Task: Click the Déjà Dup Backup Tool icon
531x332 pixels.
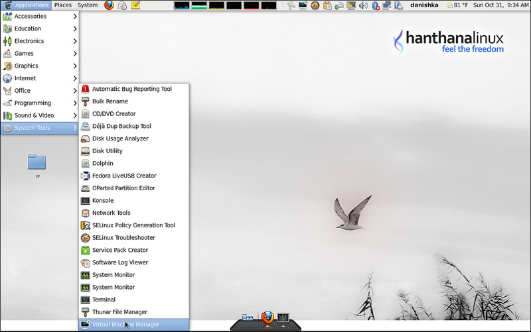Action: point(86,126)
